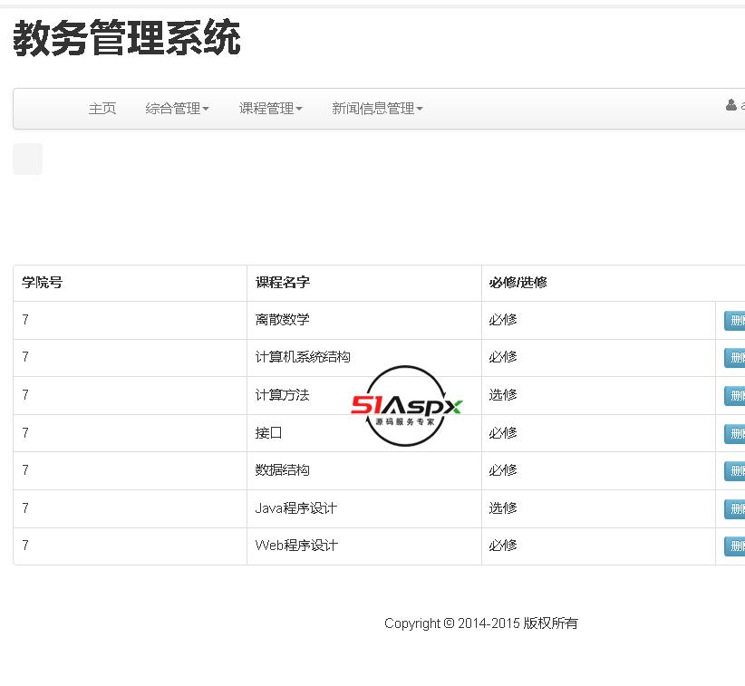The width and height of the screenshot is (745, 686).
Task: Select the Java程序设计 course name cell
Action: 296,508
